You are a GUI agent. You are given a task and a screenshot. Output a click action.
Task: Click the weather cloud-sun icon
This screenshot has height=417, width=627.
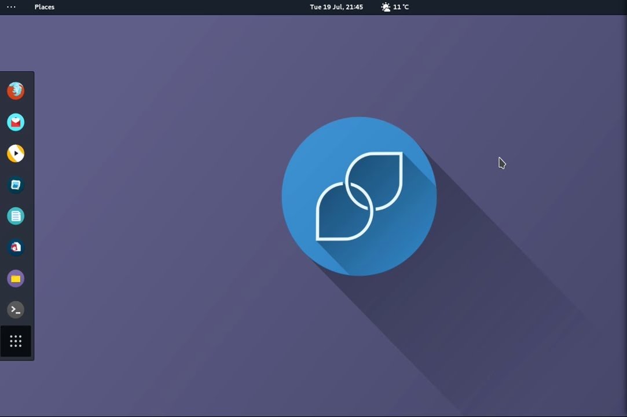(x=386, y=7)
